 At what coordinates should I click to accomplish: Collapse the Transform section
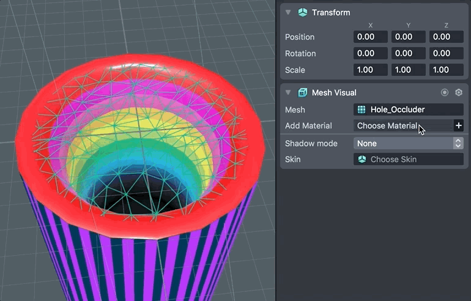coord(288,12)
